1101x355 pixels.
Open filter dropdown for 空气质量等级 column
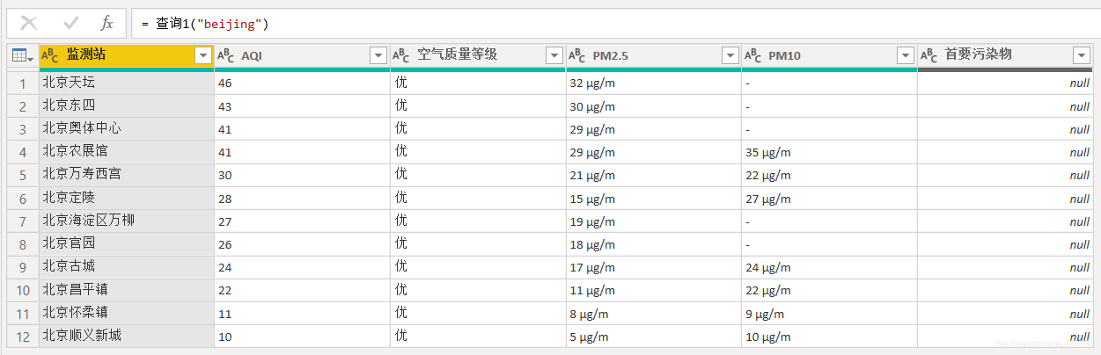tap(554, 56)
